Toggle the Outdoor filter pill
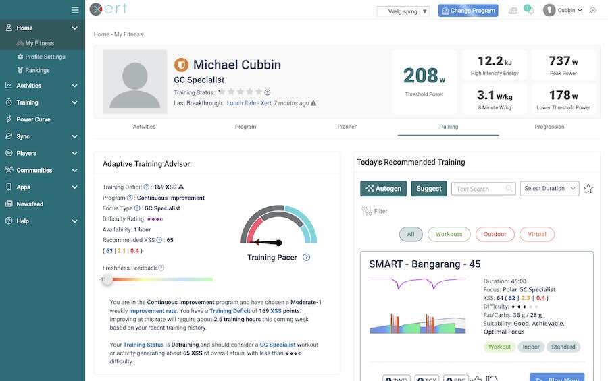This screenshot has height=381, width=608. coord(495,234)
